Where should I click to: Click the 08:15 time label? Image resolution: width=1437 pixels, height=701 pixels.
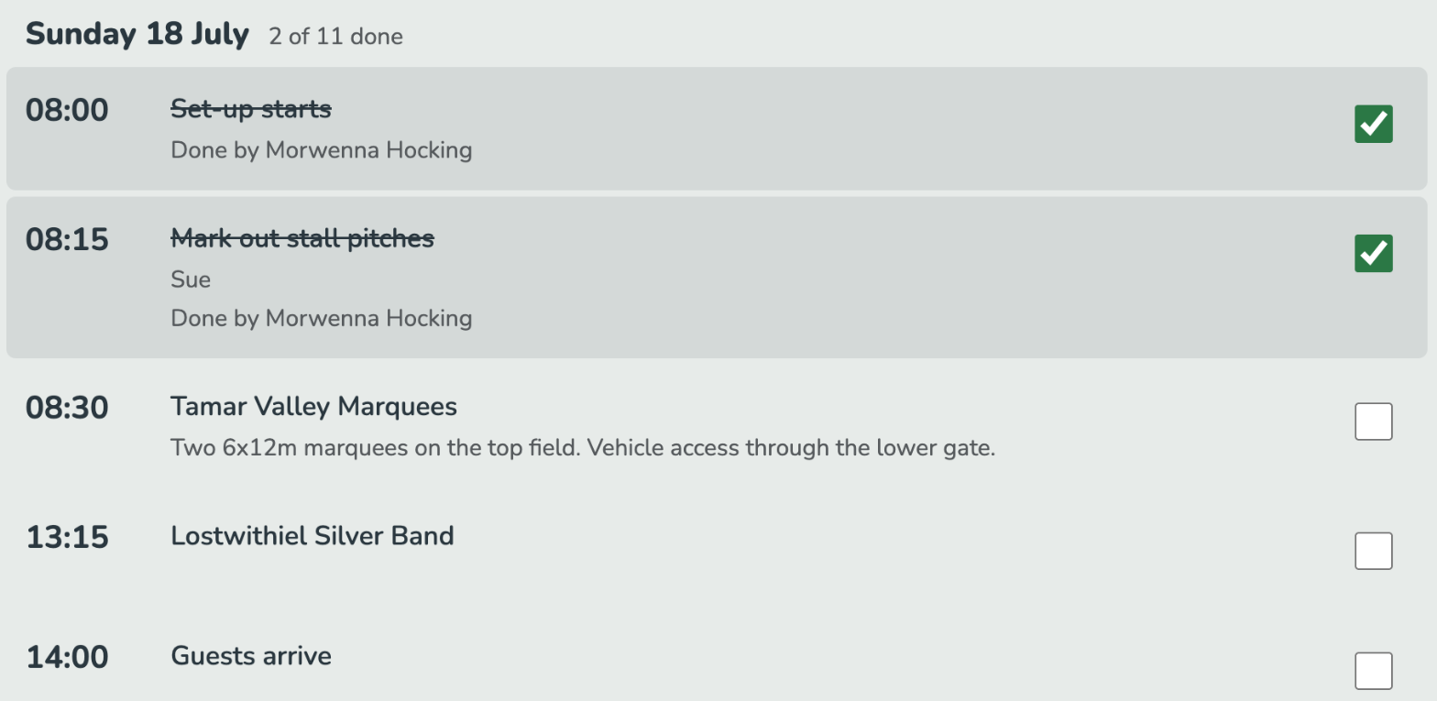point(67,239)
